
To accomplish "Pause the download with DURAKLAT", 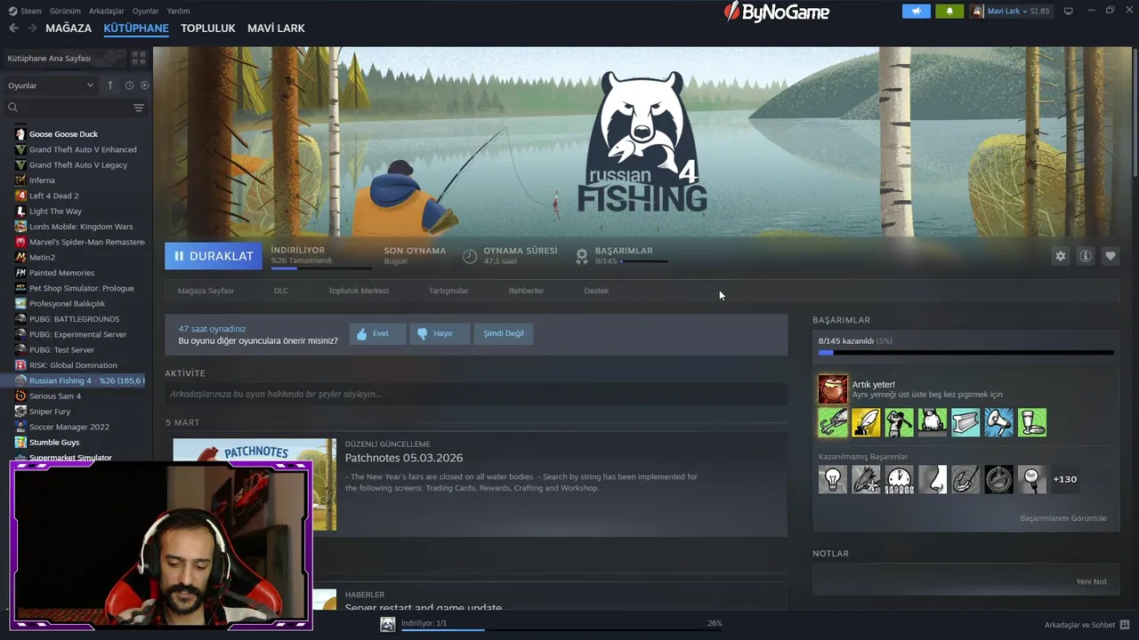I will pyautogui.click(x=214, y=256).
